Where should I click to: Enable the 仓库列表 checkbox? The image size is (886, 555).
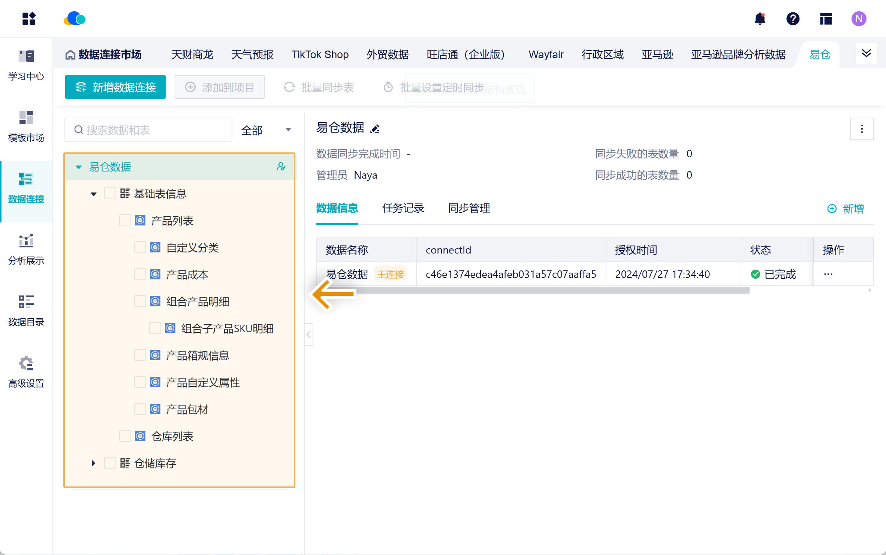click(x=125, y=436)
